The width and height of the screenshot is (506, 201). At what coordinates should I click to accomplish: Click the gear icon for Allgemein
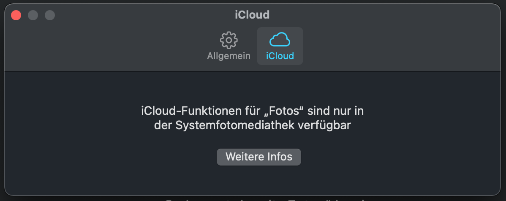click(229, 40)
